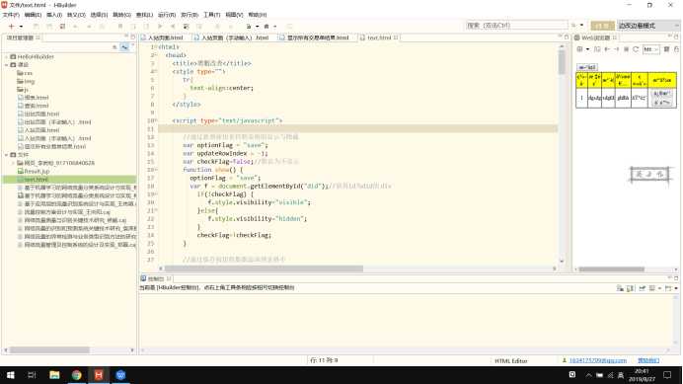Minimize the project manager panel

tap(126, 37)
